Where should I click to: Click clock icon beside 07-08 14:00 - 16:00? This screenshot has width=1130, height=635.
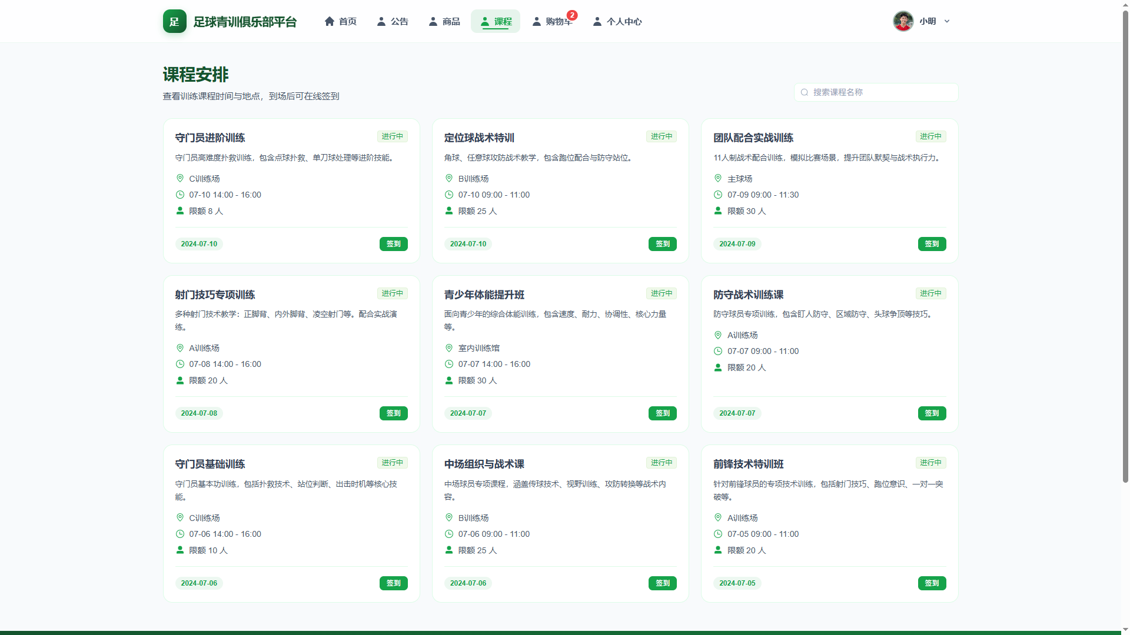[180, 364]
